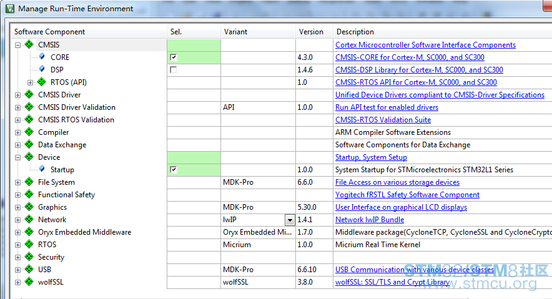Open Run API test for enabled drivers link
The width and height of the screenshot is (552, 299).
pos(387,107)
